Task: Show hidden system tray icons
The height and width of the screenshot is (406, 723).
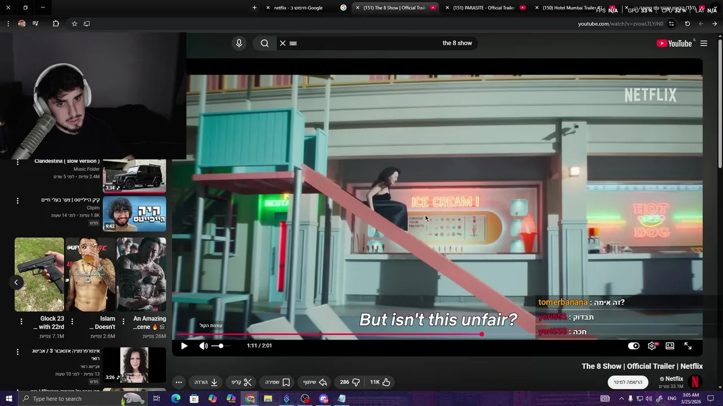Action: coord(621,399)
